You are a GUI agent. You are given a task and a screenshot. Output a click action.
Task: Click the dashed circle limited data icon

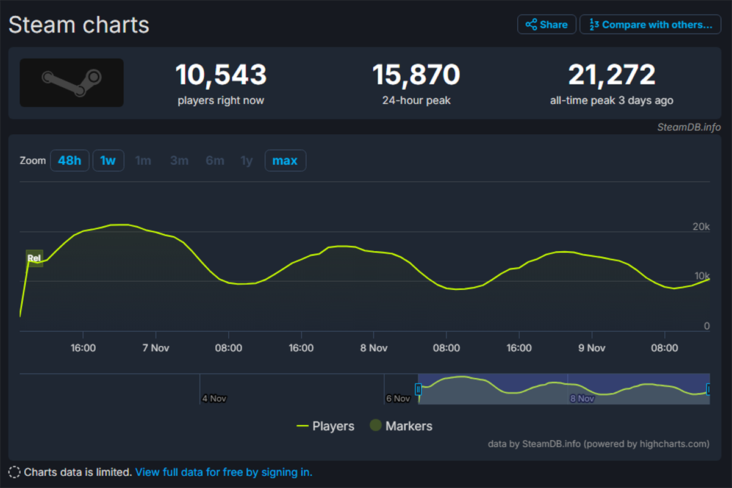point(15,472)
